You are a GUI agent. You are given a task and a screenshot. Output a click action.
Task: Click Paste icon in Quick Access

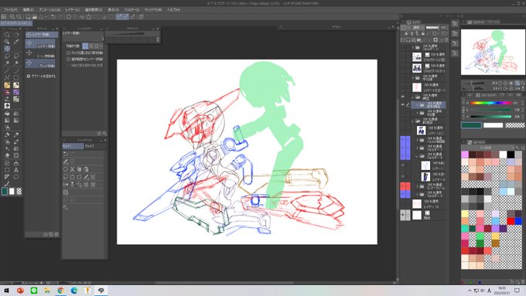86,169
